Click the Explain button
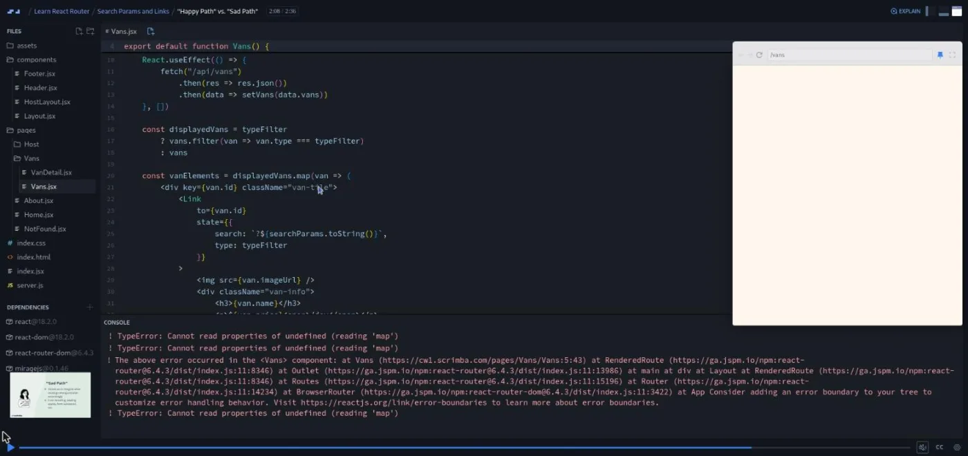This screenshot has width=968, height=456. [906, 11]
